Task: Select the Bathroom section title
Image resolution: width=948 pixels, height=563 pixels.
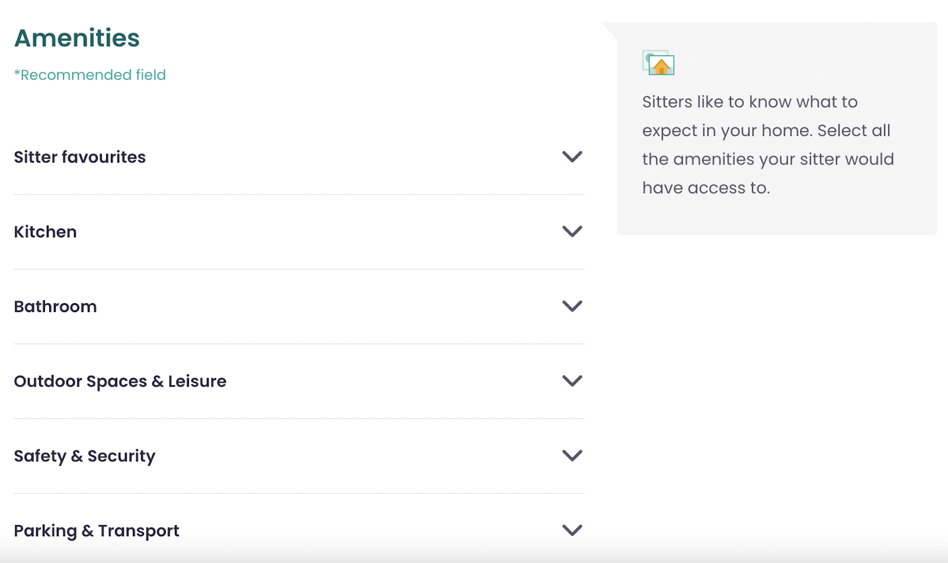Action: pyautogui.click(x=56, y=307)
